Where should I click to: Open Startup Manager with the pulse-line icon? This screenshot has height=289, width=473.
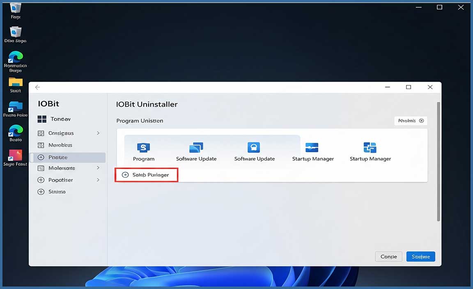click(x=312, y=148)
